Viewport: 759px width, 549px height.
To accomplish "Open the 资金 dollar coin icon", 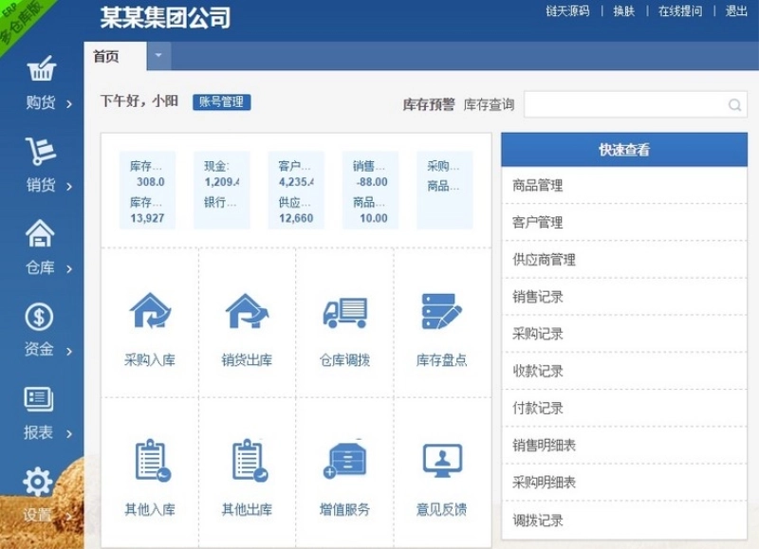I will (x=39, y=317).
